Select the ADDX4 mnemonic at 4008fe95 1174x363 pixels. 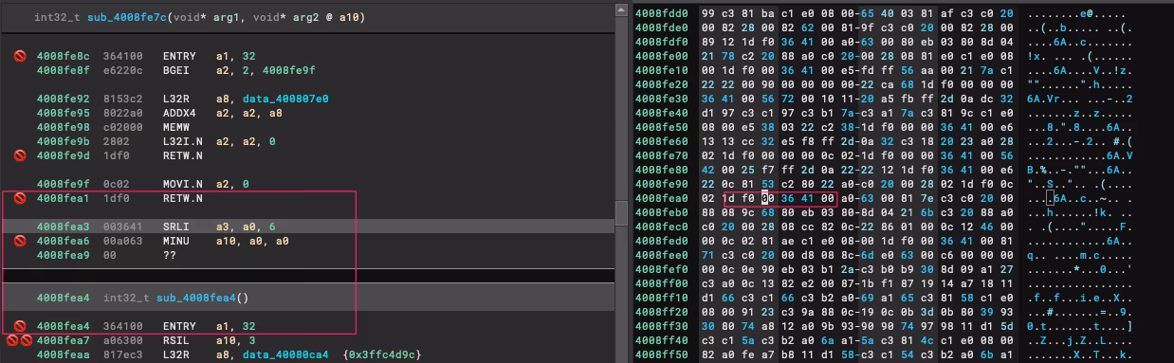179,112
